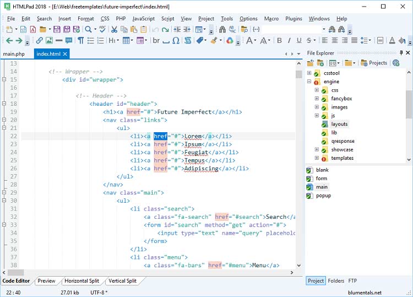Toggle the checkmark icon beside popup file
The image size is (413, 297).
coord(309,196)
